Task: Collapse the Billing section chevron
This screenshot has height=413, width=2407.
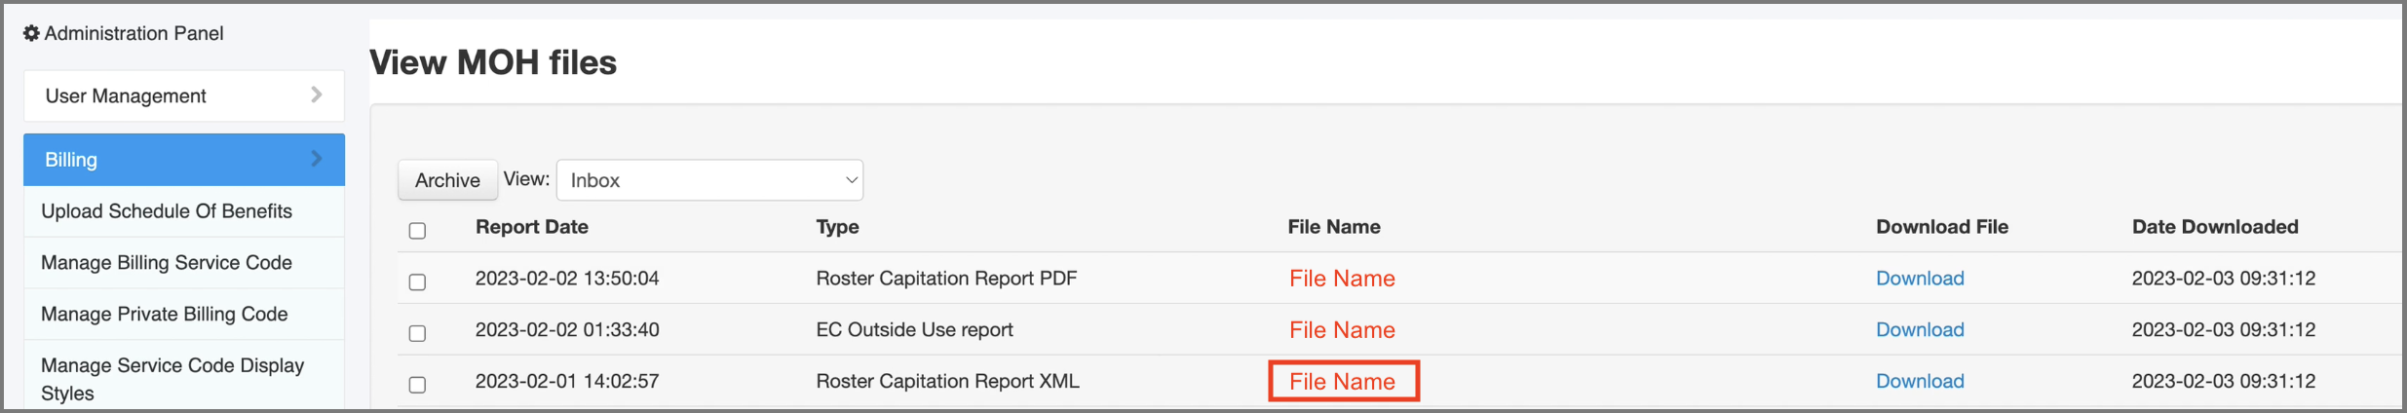Action: point(316,158)
